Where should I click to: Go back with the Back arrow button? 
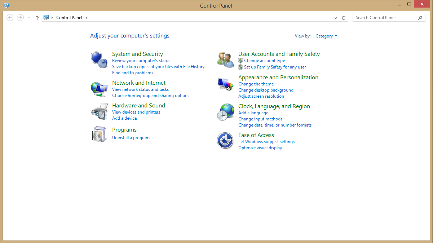[10, 18]
